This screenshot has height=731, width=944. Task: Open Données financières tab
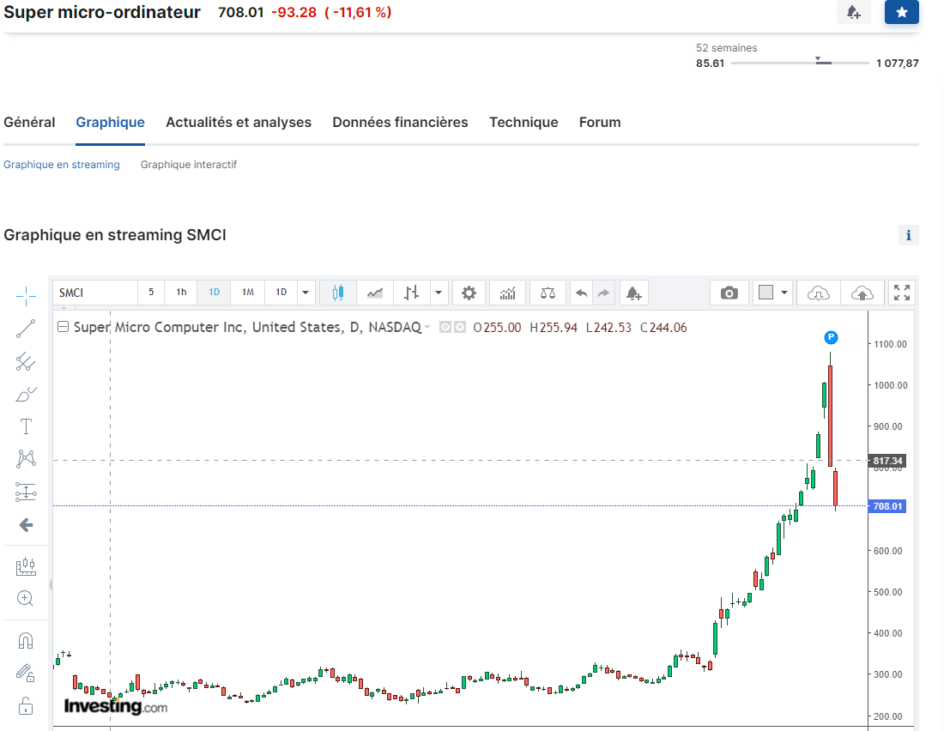pos(401,122)
